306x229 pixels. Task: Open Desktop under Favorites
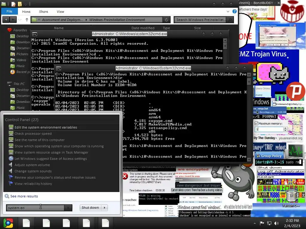pyautogui.click(x=22, y=36)
